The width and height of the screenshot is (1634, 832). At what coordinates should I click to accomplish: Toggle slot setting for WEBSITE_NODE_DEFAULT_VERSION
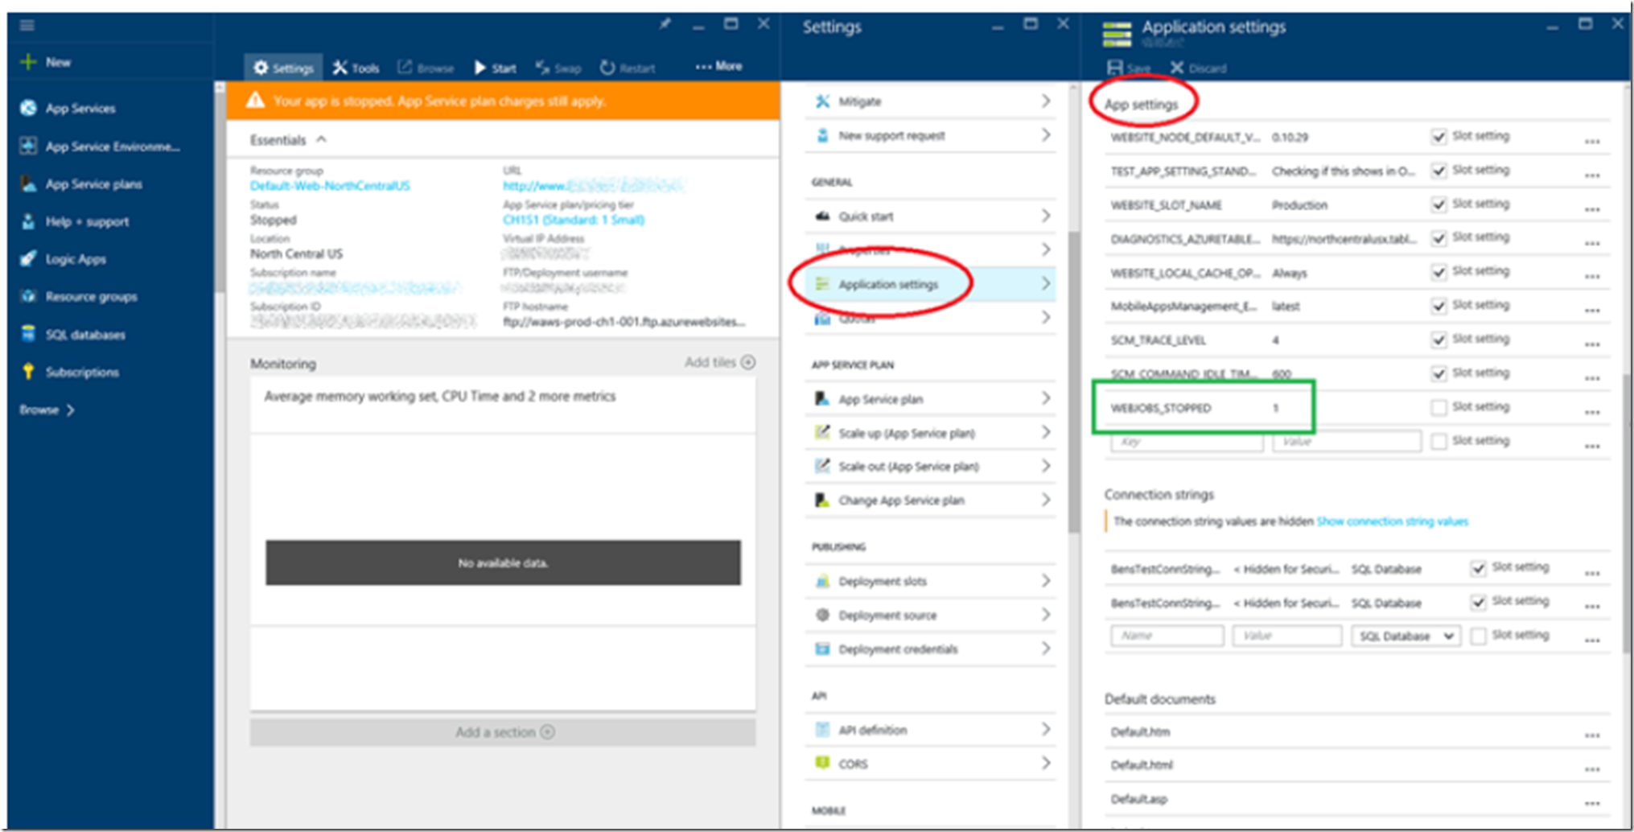(1439, 137)
